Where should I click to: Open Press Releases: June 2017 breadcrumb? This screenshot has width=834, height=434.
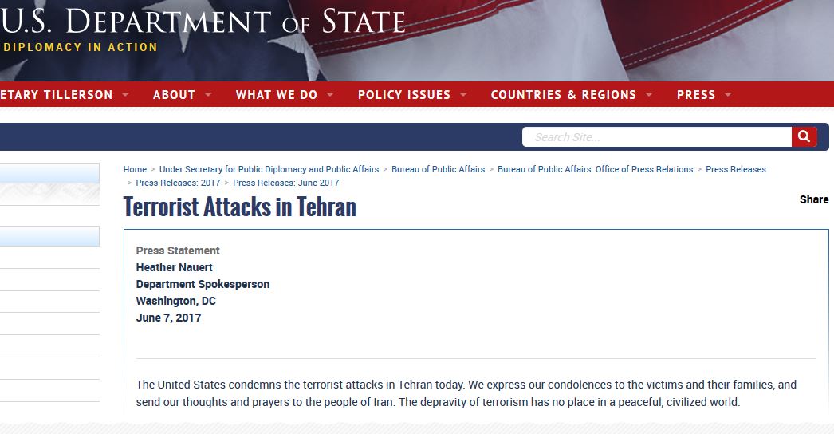click(x=286, y=183)
